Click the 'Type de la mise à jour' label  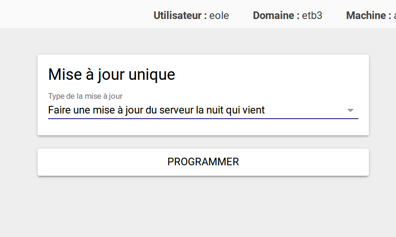[86, 96]
